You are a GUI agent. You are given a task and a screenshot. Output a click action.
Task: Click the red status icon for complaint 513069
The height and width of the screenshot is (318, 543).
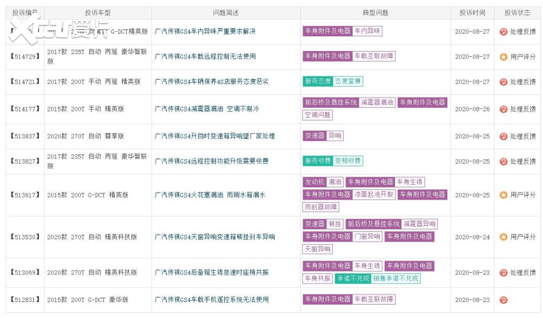tap(503, 273)
